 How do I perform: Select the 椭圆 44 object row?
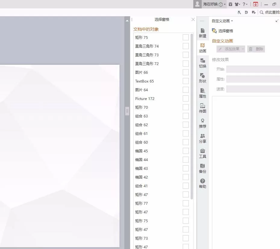[162, 160]
